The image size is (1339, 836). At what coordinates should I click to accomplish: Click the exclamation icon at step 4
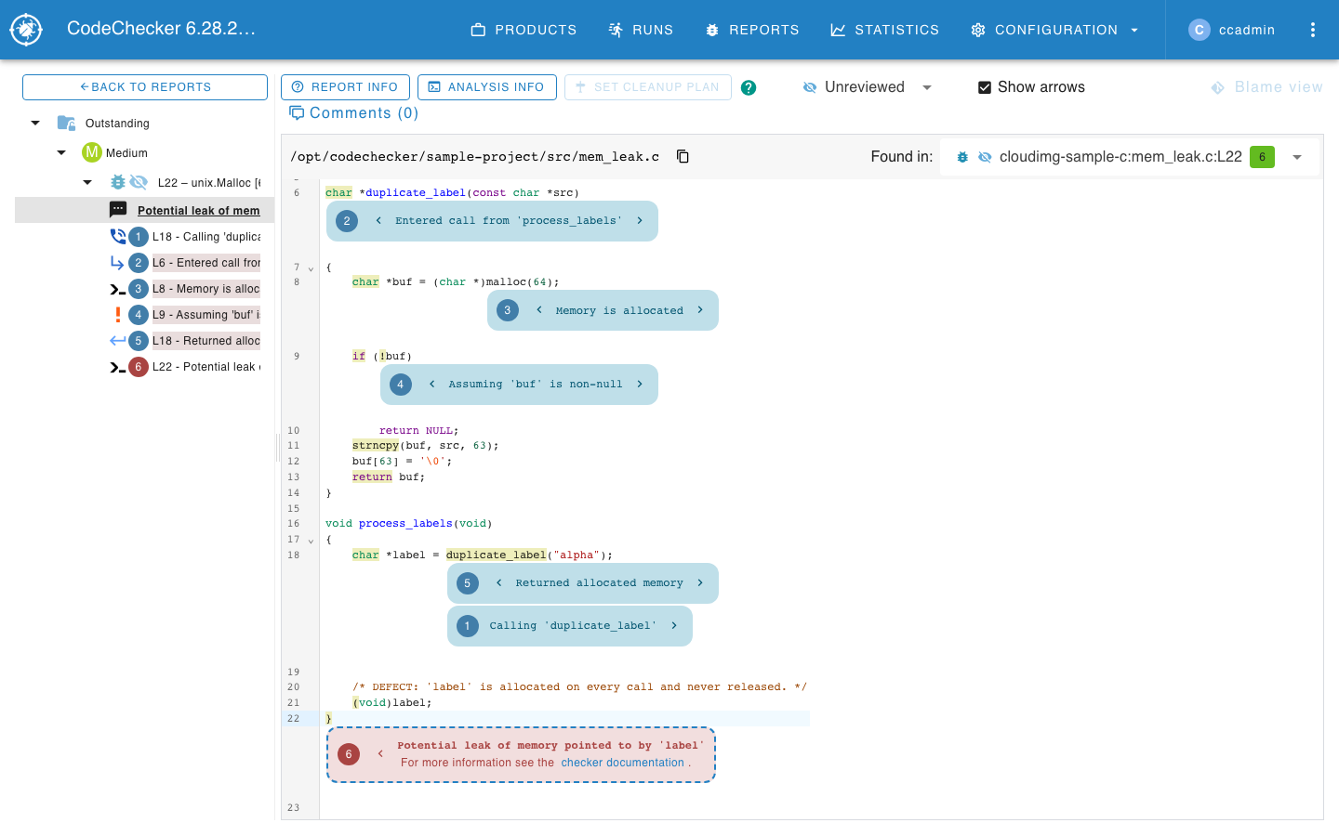tap(118, 315)
